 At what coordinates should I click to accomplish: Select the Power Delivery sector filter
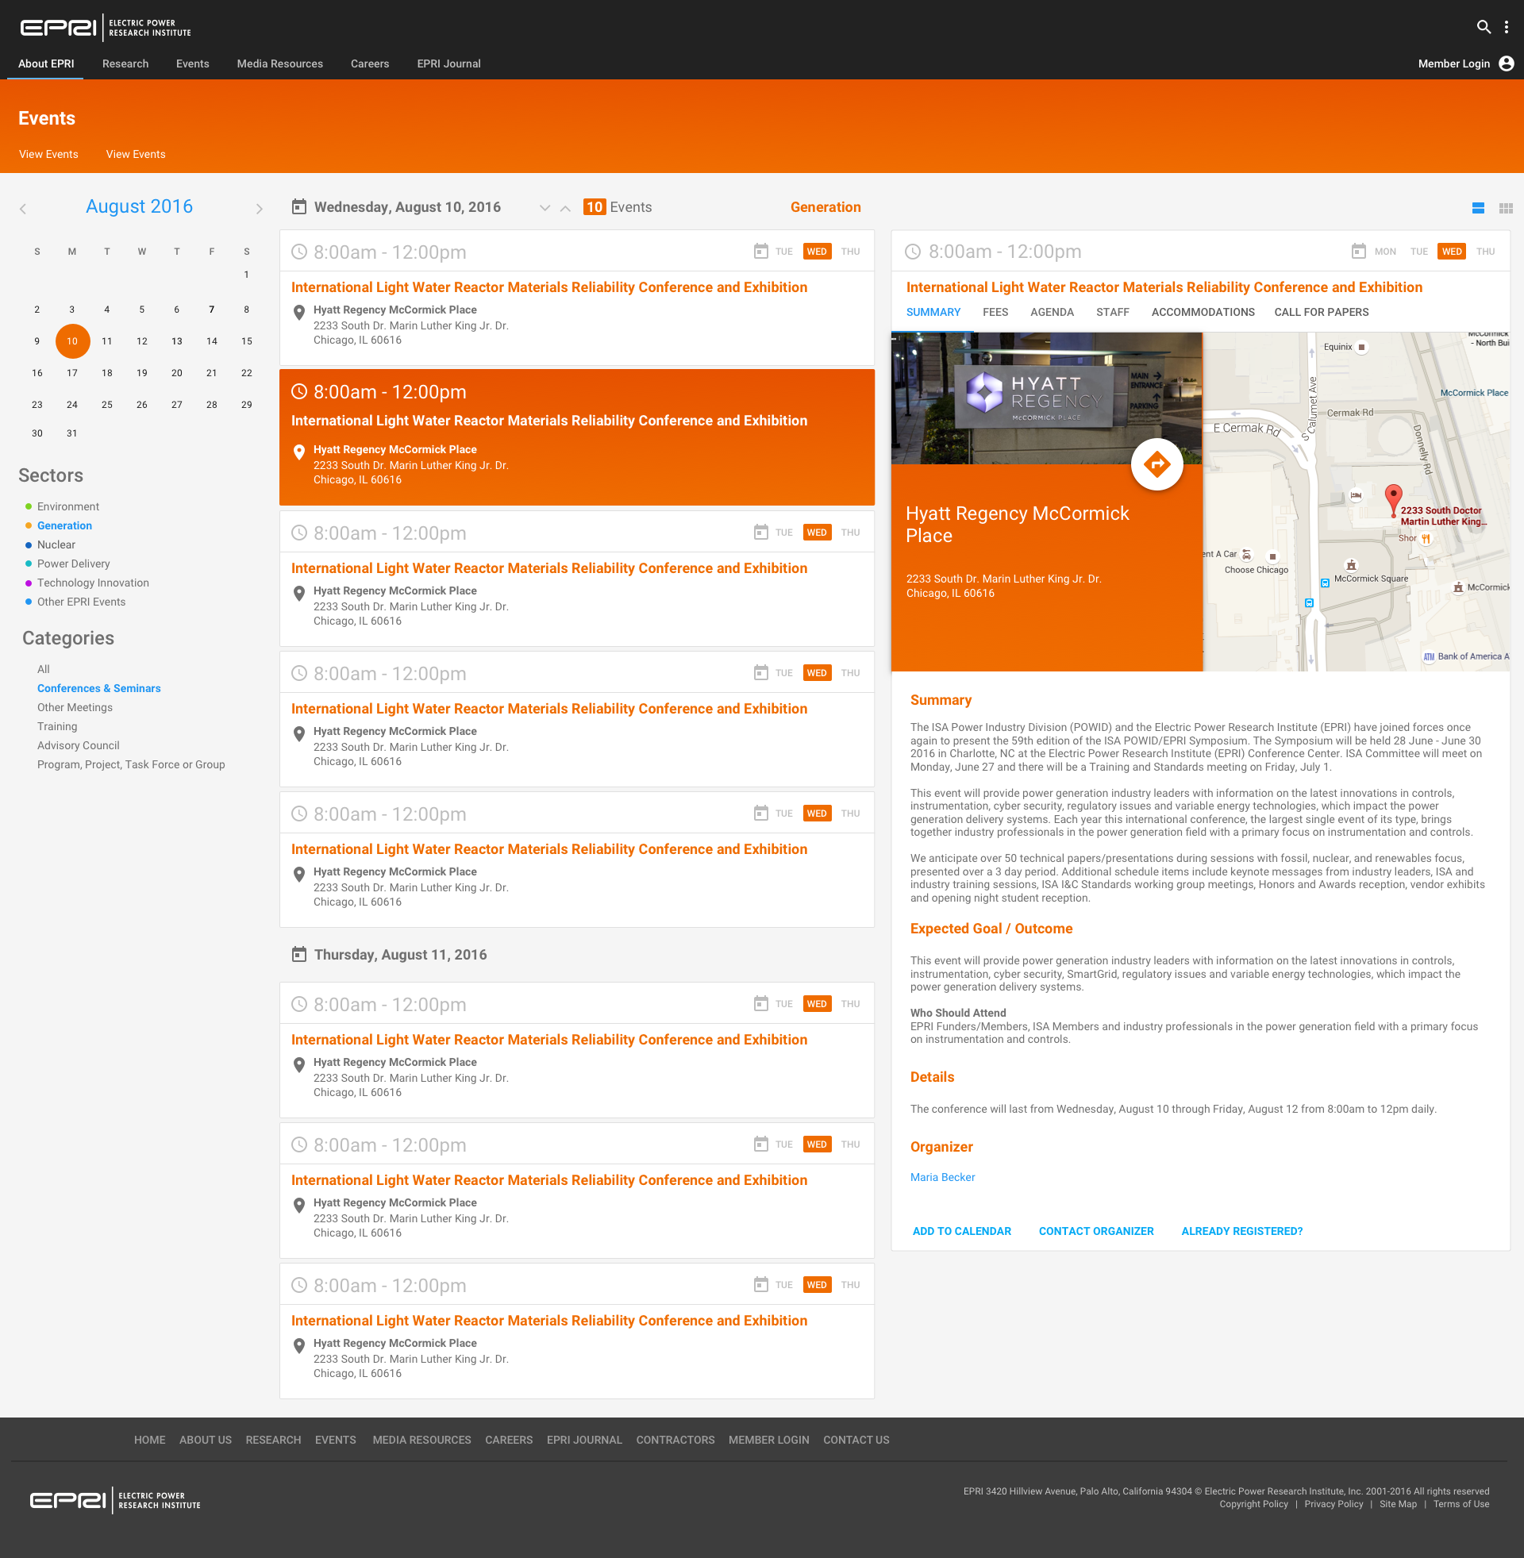[x=74, y=564]
